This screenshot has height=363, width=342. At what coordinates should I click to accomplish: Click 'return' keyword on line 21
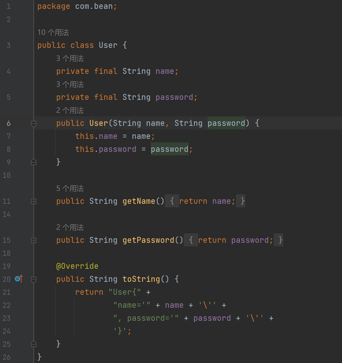[89, 292]
